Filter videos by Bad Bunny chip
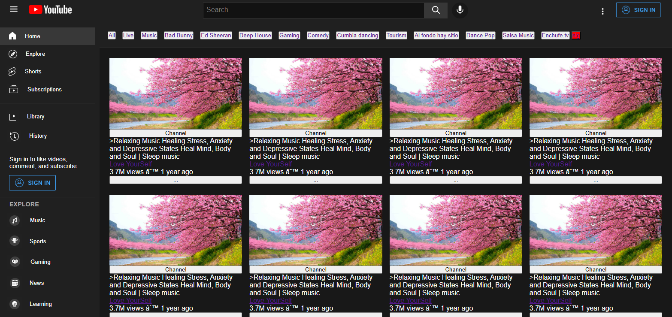Viewport: 672px width, 317px height. (179, 36)
